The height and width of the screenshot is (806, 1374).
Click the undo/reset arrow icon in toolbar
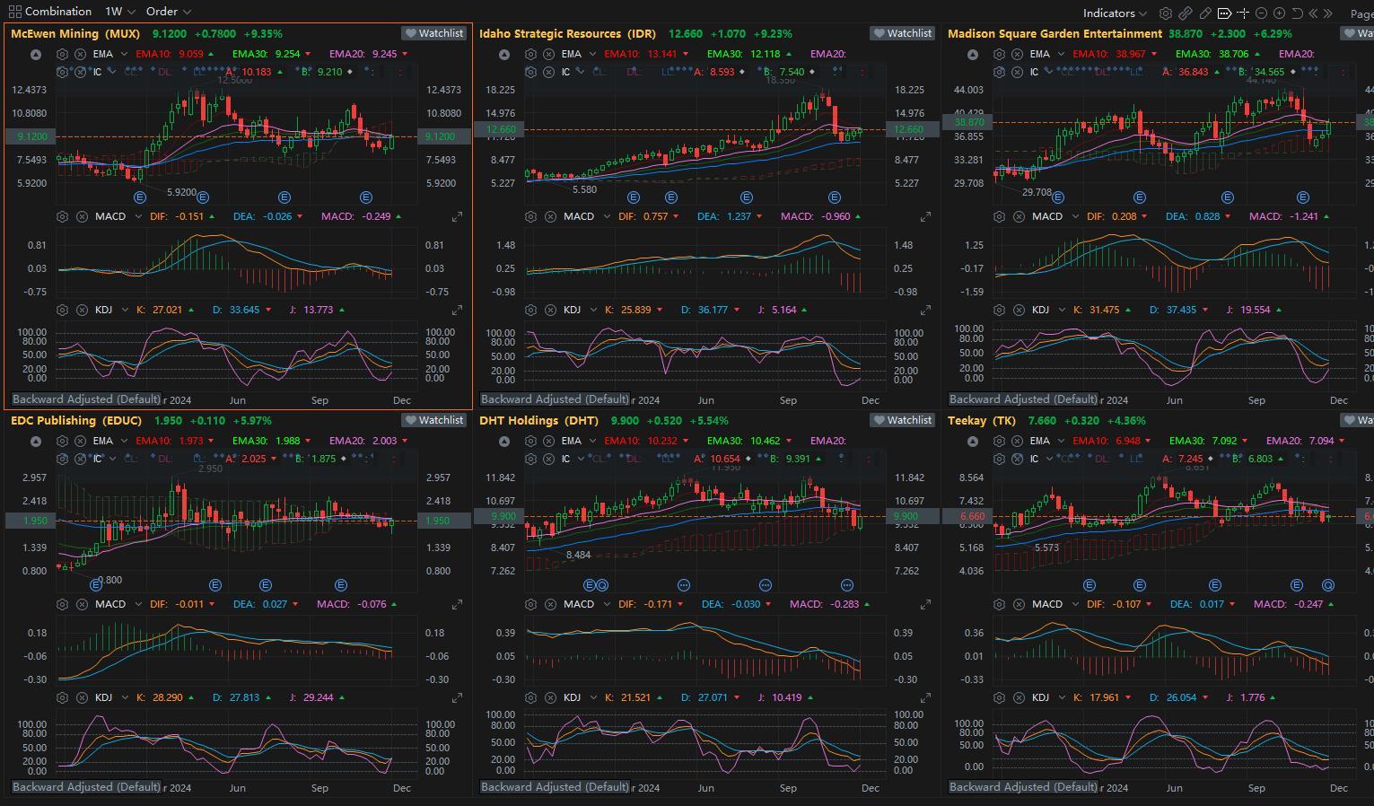click(x=1297, y=13)
